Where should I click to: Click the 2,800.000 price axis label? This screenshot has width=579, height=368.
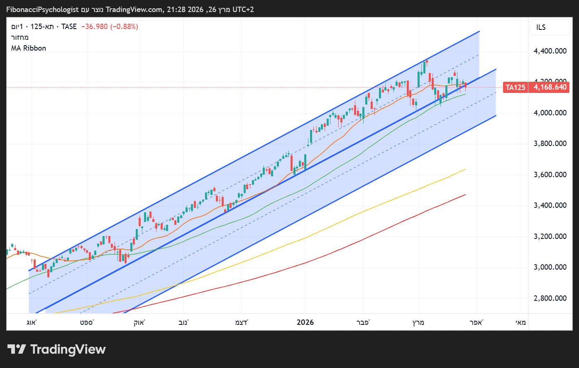(550, 298)
